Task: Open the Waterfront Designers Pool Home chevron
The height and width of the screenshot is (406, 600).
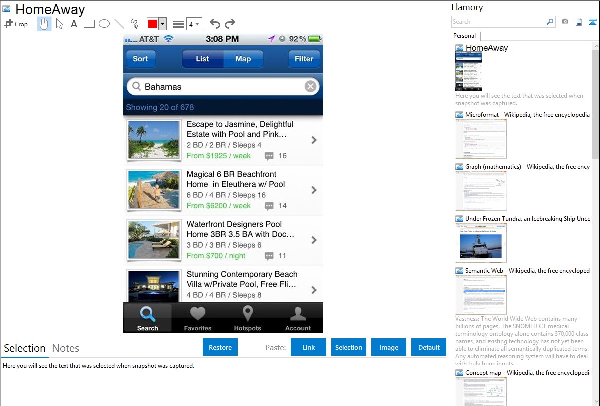Action: pos(314,240)
